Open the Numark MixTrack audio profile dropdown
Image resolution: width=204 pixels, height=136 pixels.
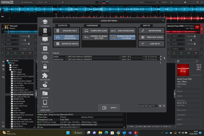click(147, 106)
